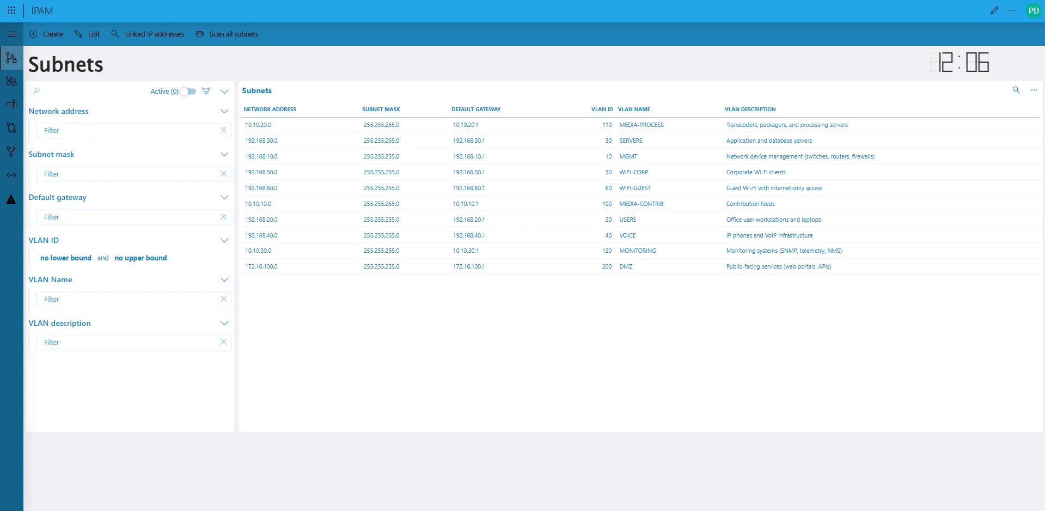This screenshot has height=511, width=1045.
Task: Click the filter funnel icon
Action: click(x=206, y=91)
